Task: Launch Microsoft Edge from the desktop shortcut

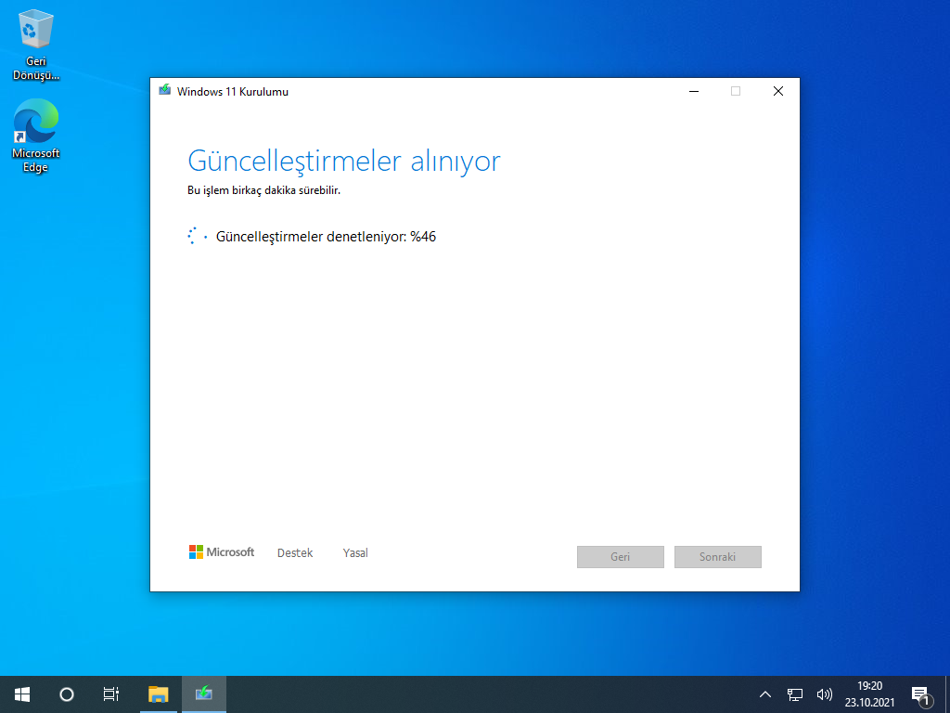Action: [x=36, y=136]
